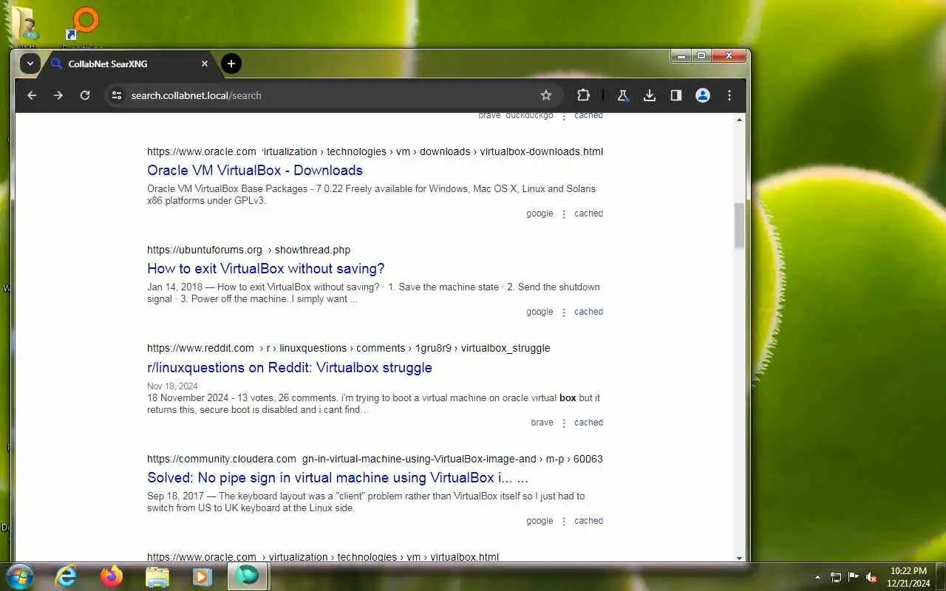Open options menu for ubuntuforums result
Screen dimensions: 946x591
564,312
